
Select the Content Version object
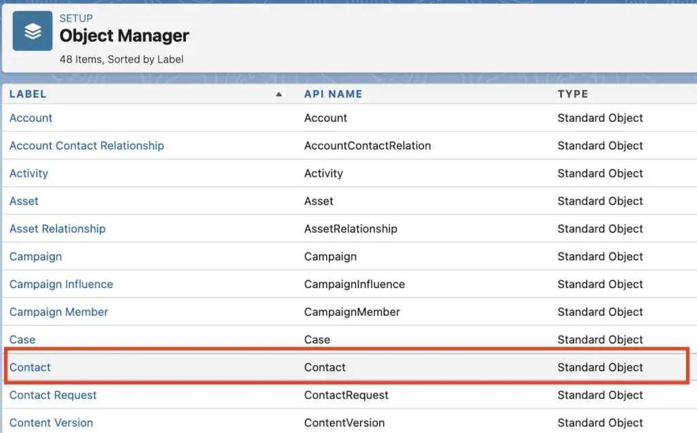click(51, 423)
